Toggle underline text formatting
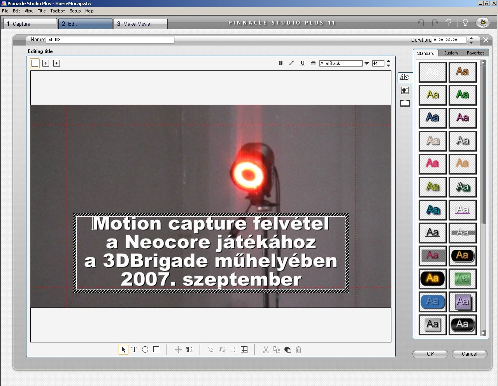Screen dimensions: 498x386 click(x=302, y=63)
